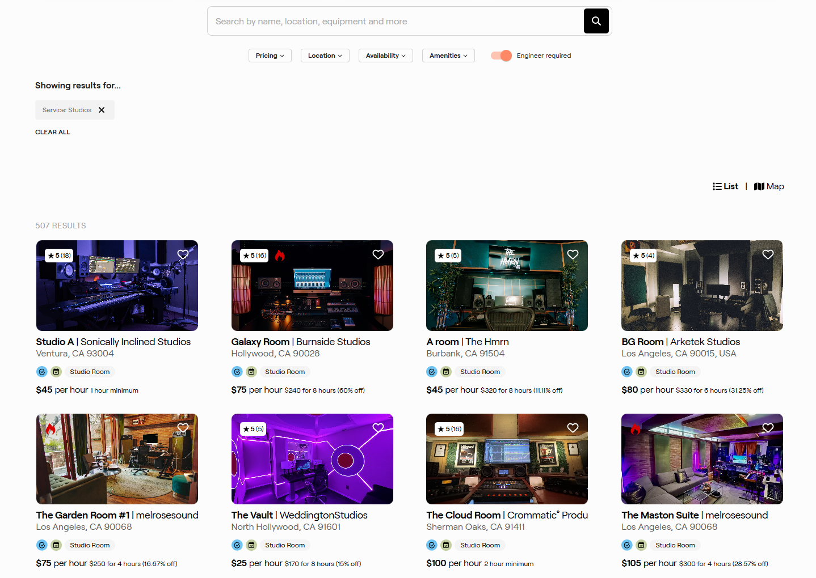Image resolution: width=816 pixels, height=578 pixels.
Task: Click Galaxy Room calendar booking badge
Action: point(251,372)
